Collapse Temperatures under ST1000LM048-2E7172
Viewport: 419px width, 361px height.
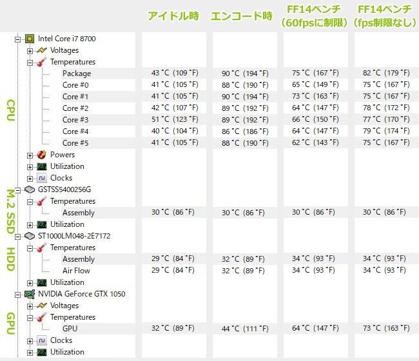[30, 248]
